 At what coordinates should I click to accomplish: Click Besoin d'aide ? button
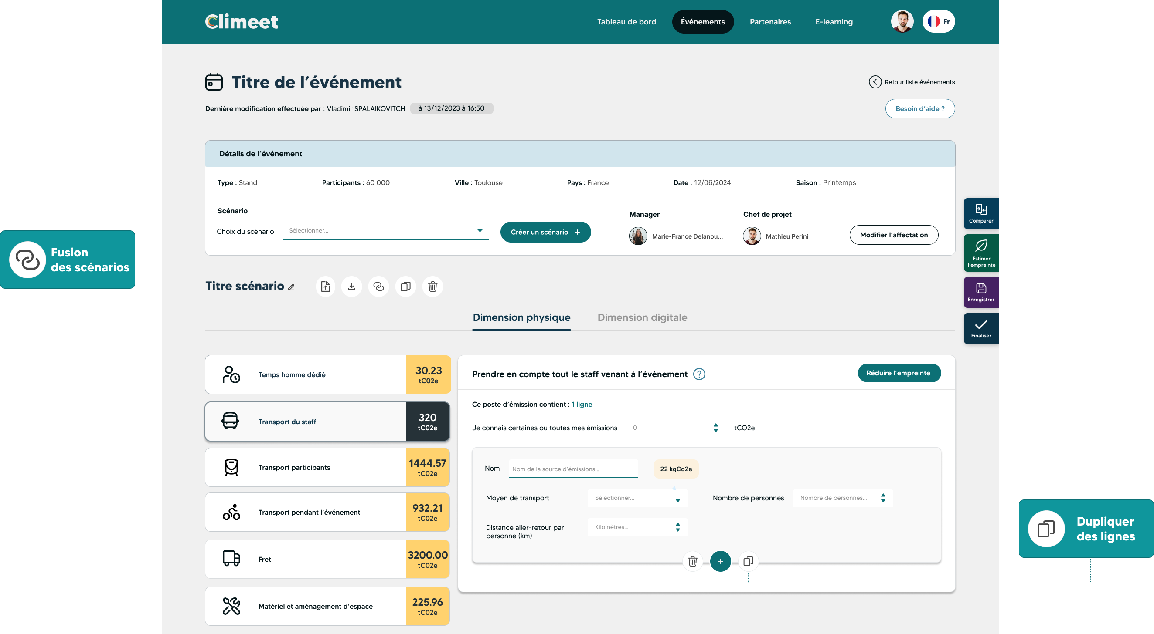point(920,109)
